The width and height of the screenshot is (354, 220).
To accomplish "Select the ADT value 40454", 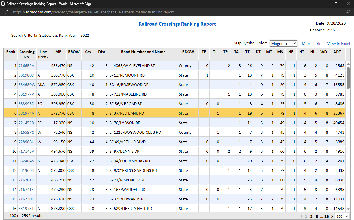I will [339, 123].
